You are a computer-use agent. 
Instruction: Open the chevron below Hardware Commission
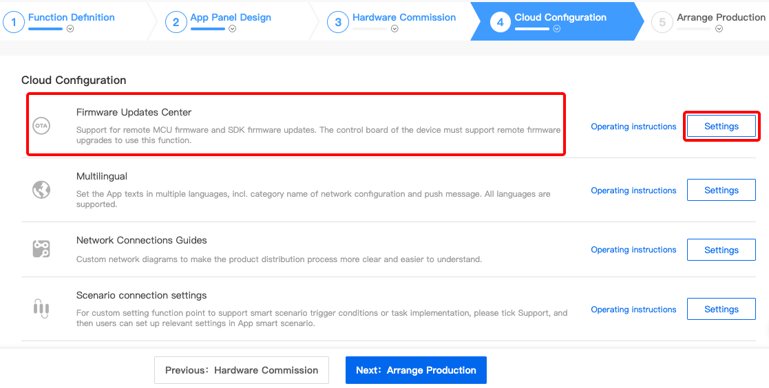(394, 29)
